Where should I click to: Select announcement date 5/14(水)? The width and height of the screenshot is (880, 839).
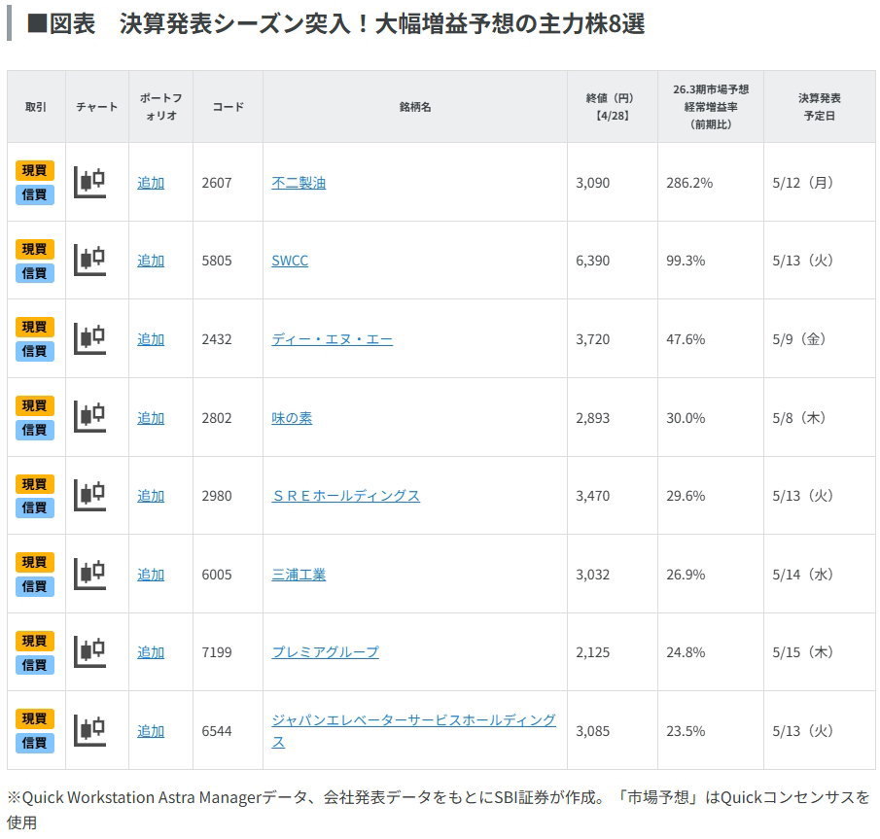pyautogui.click(x=802, y=575)
